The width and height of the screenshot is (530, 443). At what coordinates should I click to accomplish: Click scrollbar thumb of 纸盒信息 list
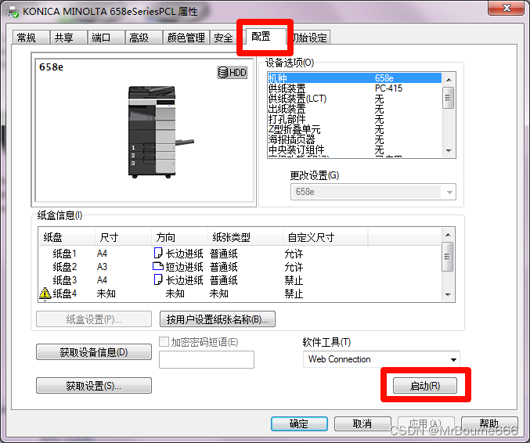(448, 257)
